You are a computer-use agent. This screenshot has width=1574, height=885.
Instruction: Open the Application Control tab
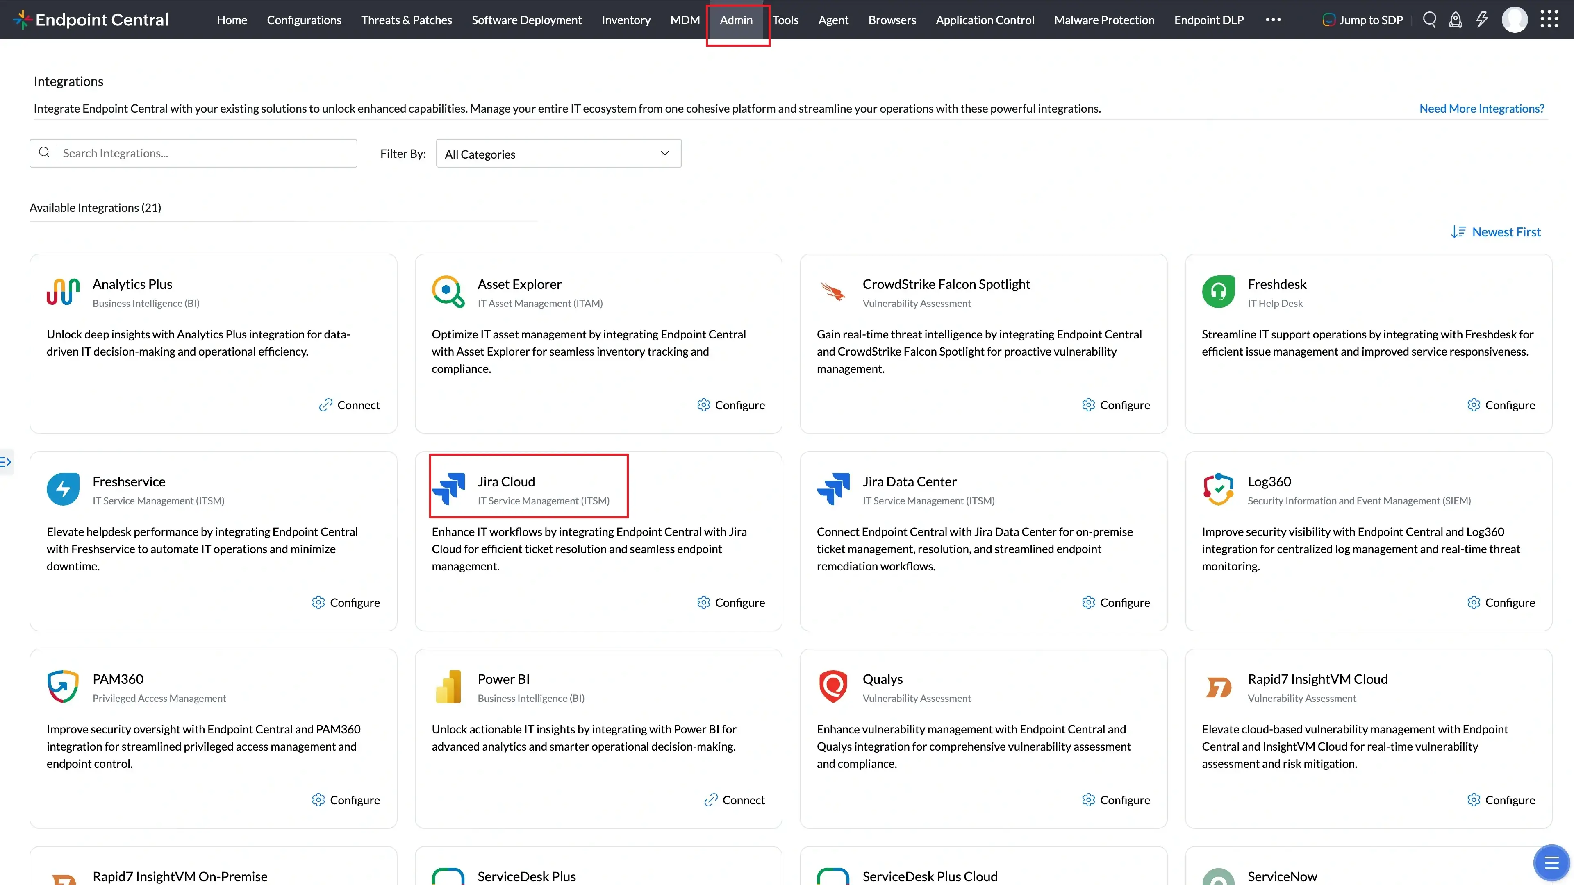[984, 20]
